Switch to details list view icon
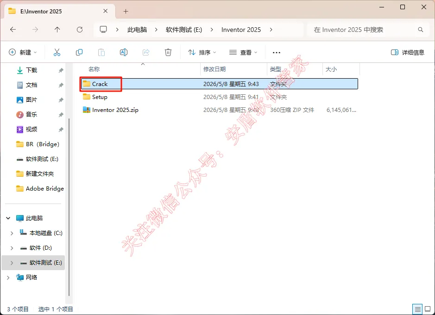The height and width of the screenshot is (315, 435). coord(417,309)
